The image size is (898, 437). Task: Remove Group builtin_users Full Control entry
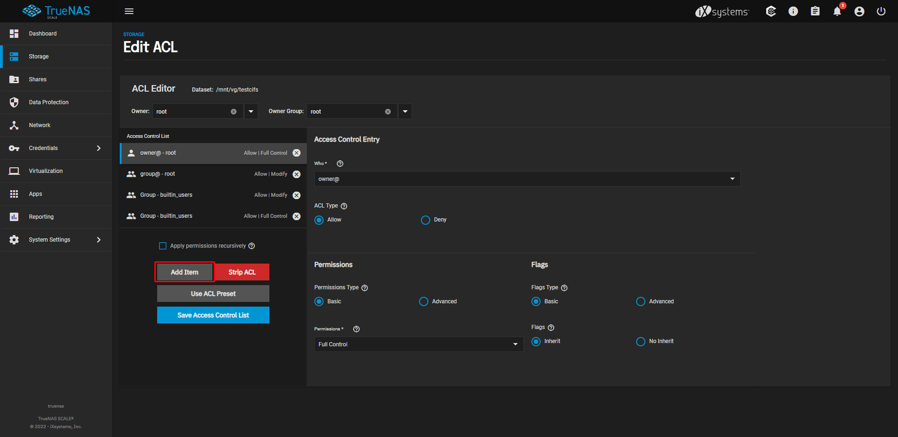pyautogui.click(x=297, y=216)
